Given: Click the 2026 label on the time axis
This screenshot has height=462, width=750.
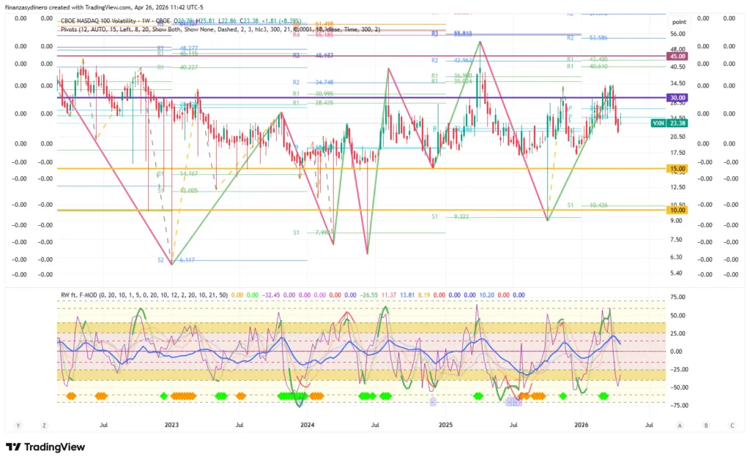Looking at the screenshot, I should click(x=582, y=425).
